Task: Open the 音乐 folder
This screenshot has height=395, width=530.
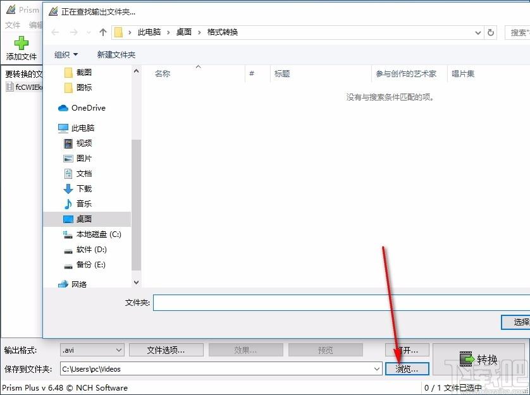Action: coord(78,204)
